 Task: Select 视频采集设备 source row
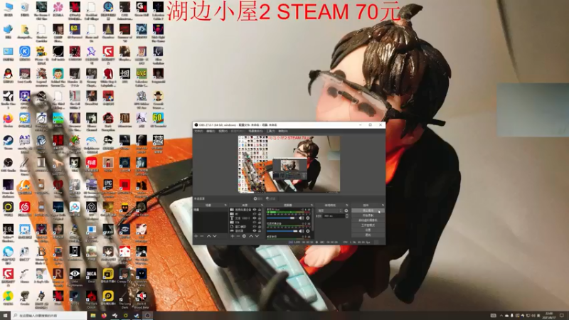(x=245, y=210)
